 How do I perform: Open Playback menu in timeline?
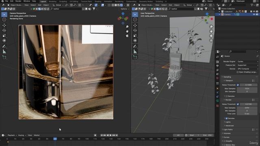(12, 135)
